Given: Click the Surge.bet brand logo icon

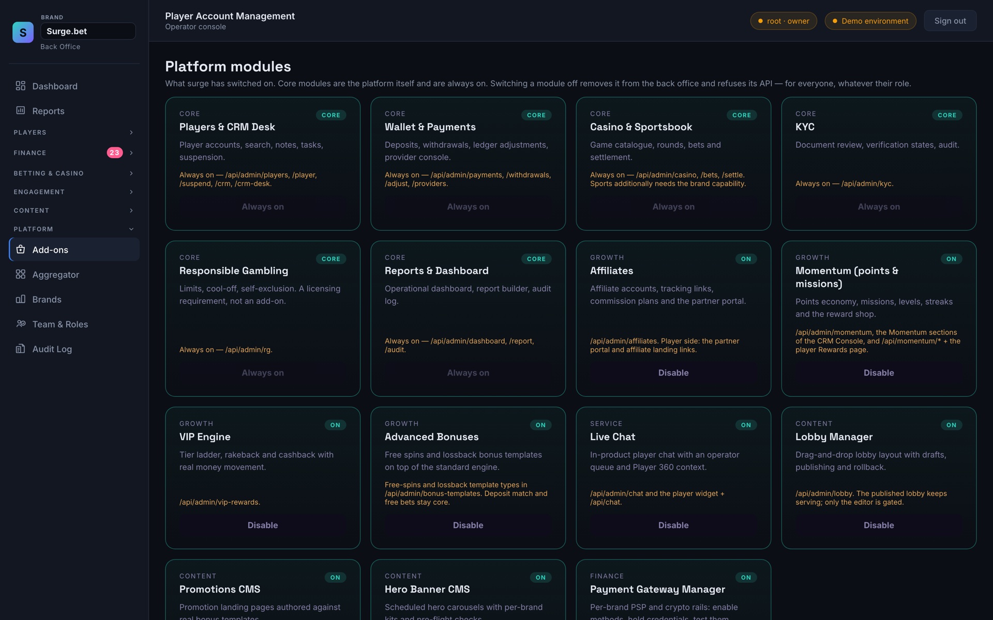Looking at the screenshot, I should (23, 32).
